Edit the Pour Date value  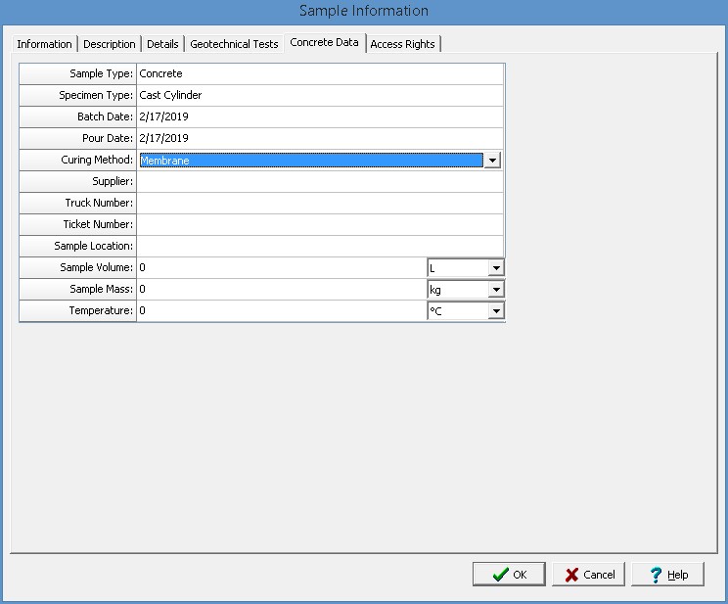click(319, 139)
